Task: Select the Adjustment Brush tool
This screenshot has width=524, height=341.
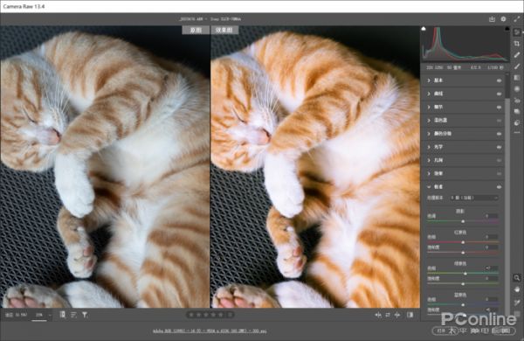Action: pyautogui.click(x=517, y=66)
